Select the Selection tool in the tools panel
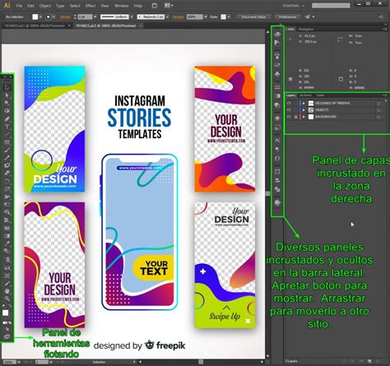Image resolution: width=390 pixels, height=366 pixels. click(x=7, y=87)
